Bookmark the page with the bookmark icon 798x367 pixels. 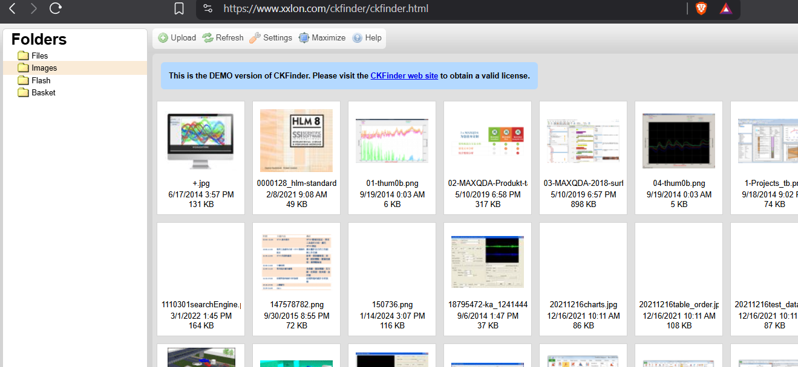pos(179,8)
